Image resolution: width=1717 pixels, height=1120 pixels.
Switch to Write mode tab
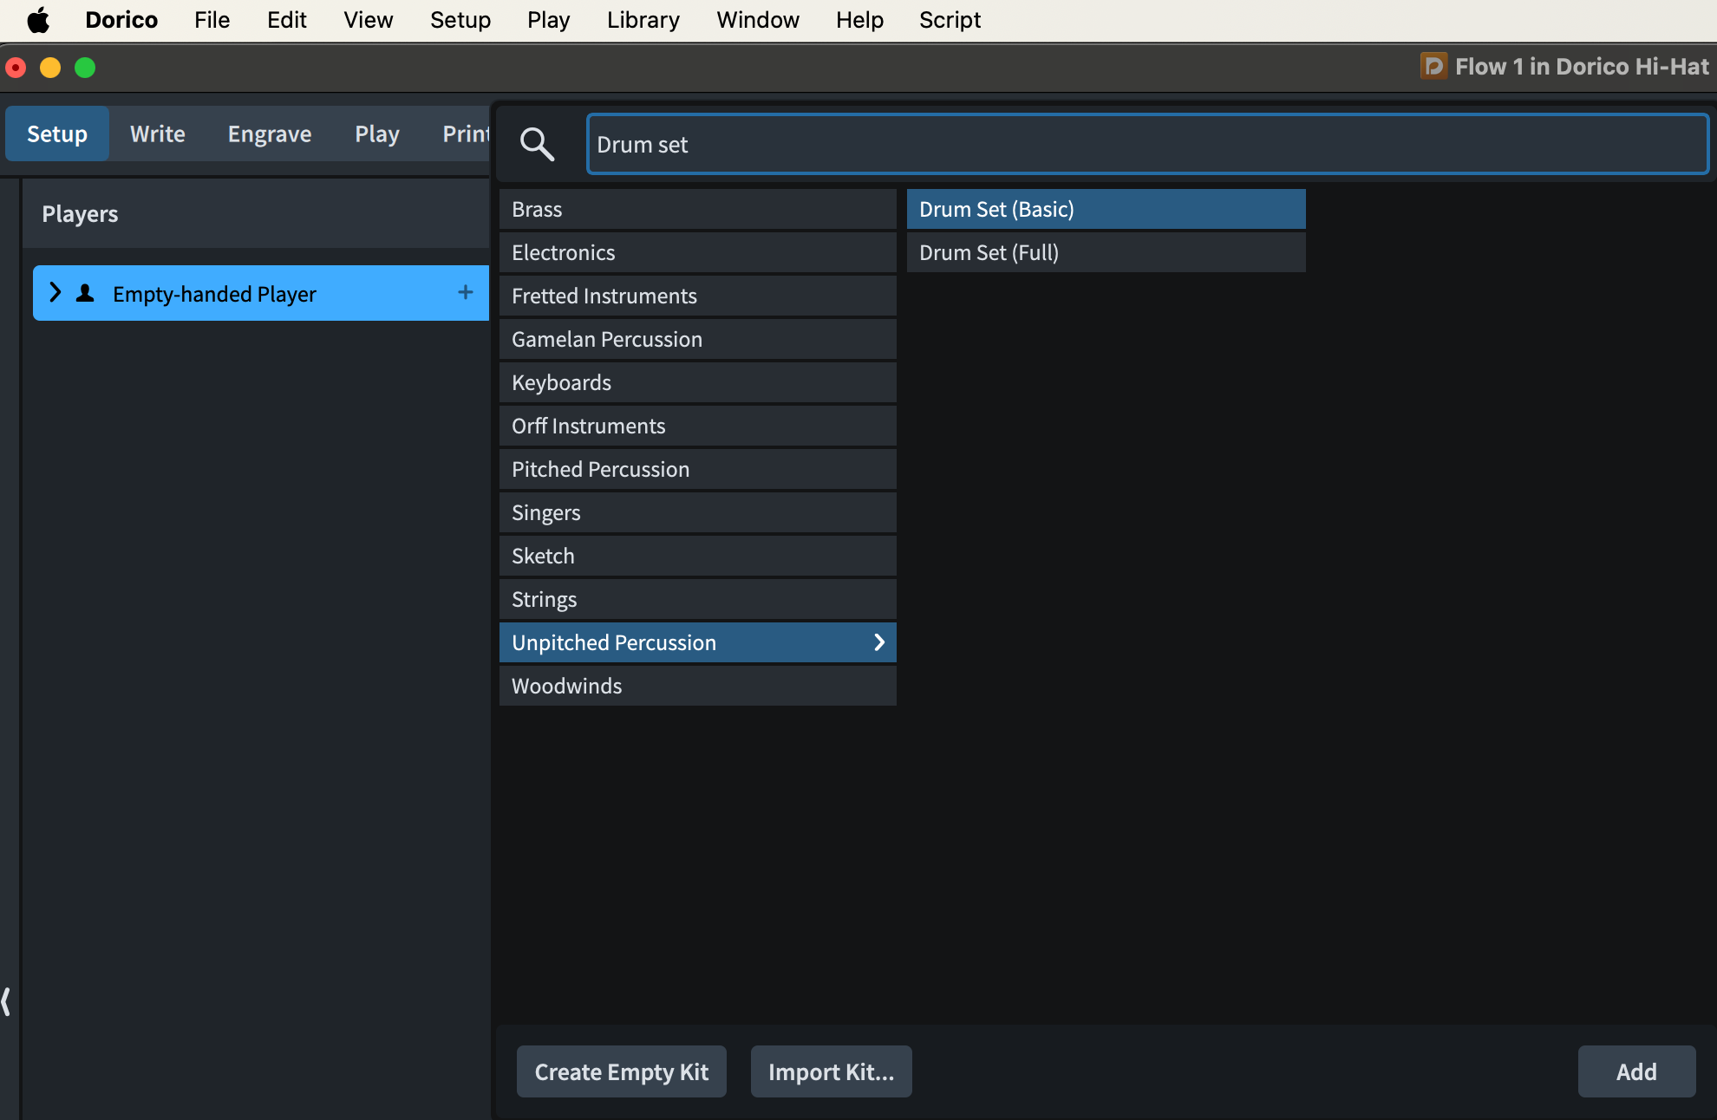coord(157,133)
